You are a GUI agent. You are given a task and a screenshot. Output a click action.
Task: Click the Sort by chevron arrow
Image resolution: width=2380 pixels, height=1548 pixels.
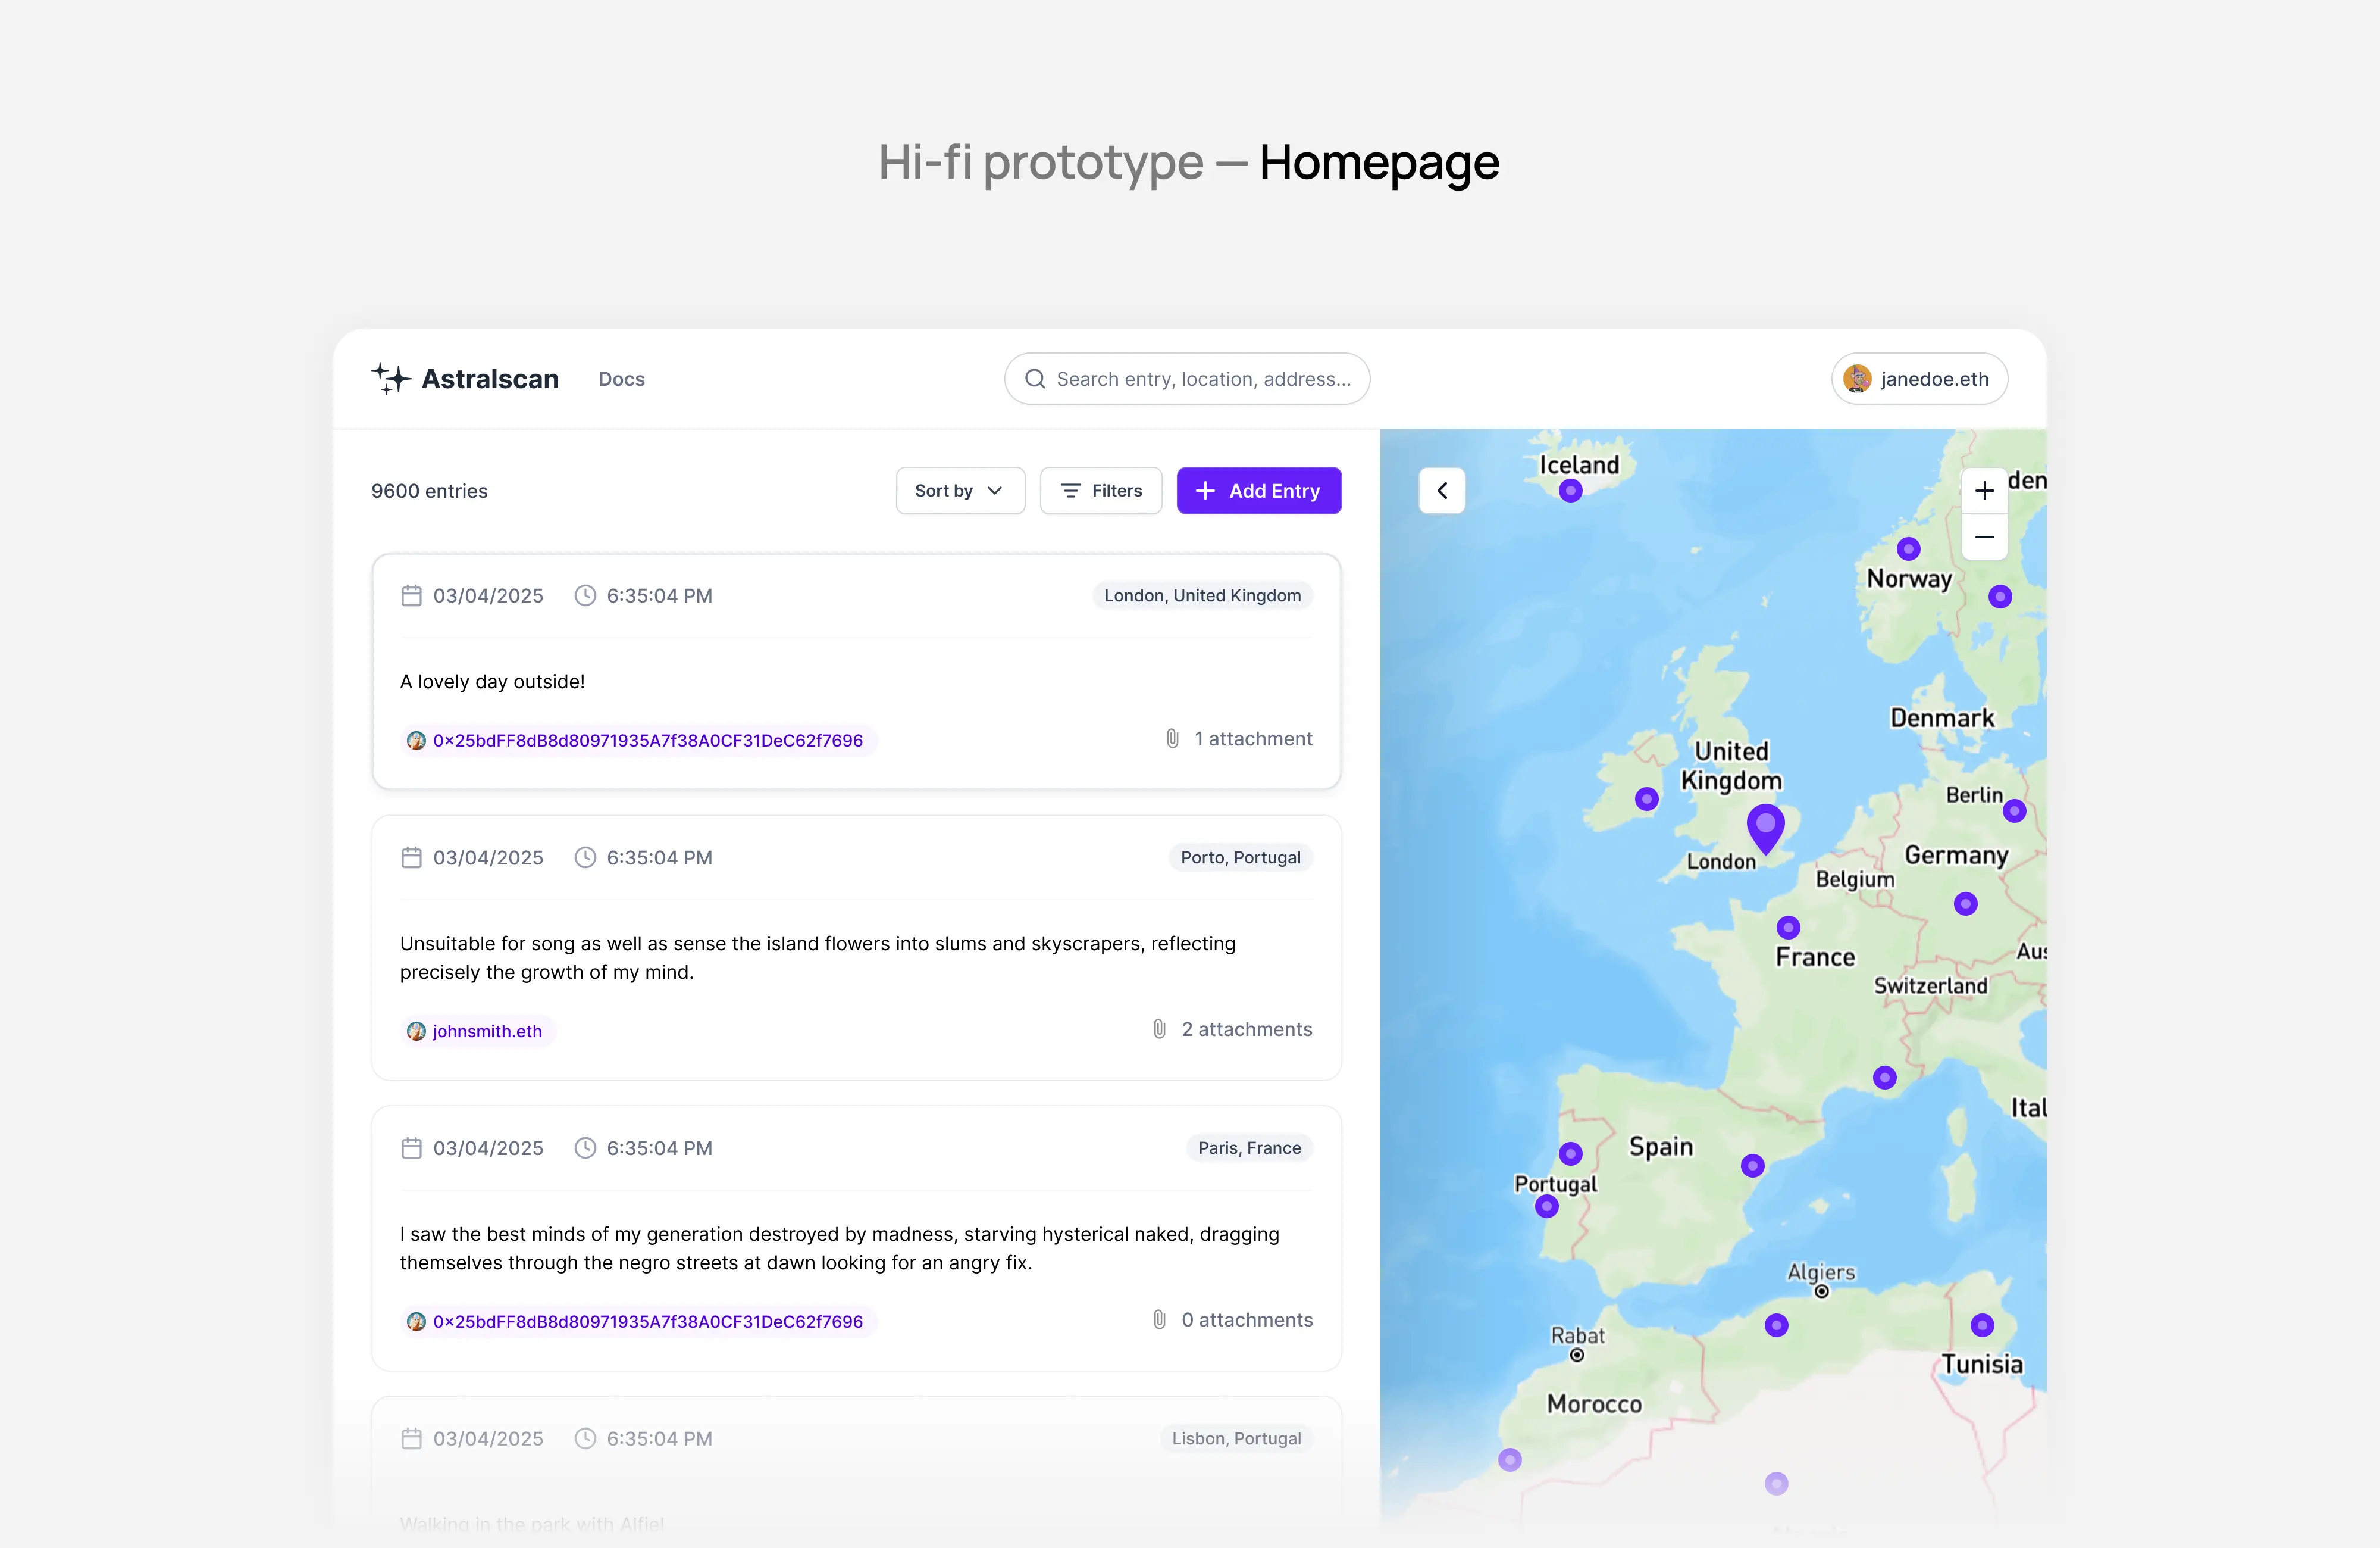(x=994, y=491)
